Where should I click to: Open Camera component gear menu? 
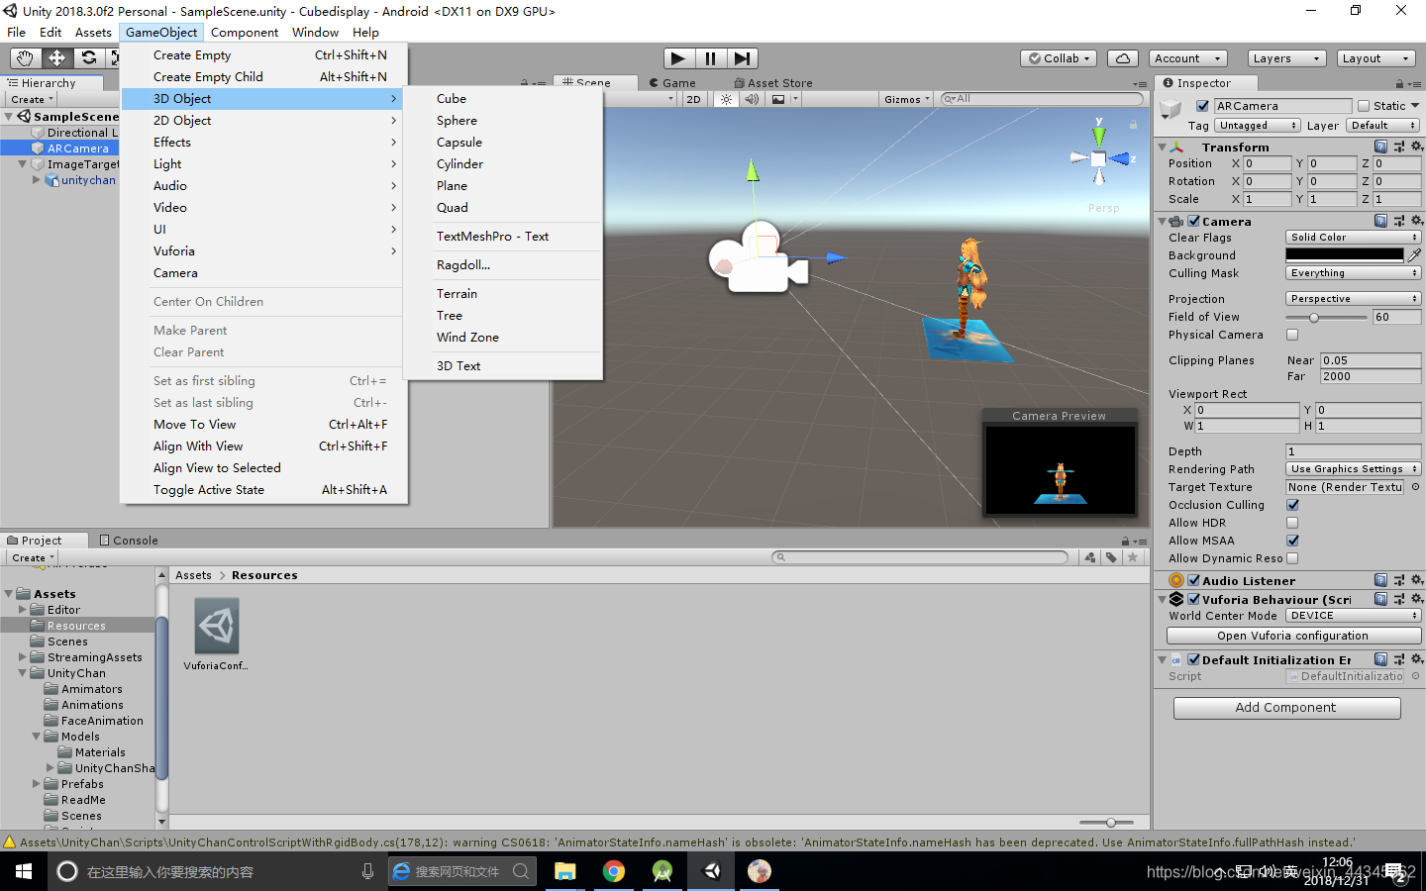tap(1417, 221)
